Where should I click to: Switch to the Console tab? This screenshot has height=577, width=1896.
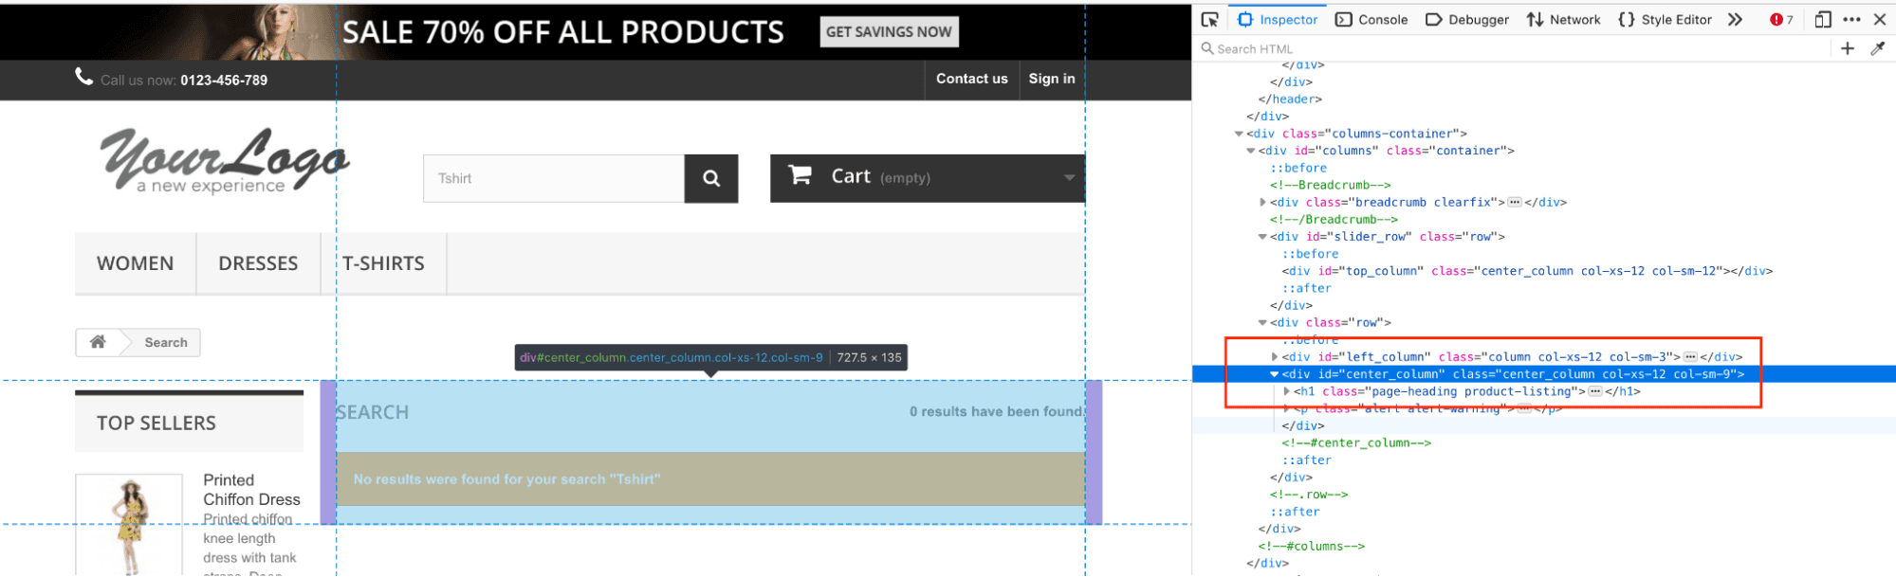pyautogui.click(x=1371, y=20)
